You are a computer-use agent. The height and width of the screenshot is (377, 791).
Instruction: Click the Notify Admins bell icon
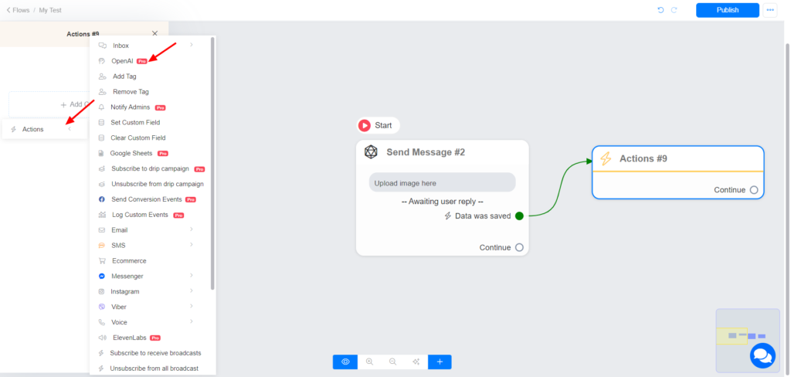(x=101, y=107)
